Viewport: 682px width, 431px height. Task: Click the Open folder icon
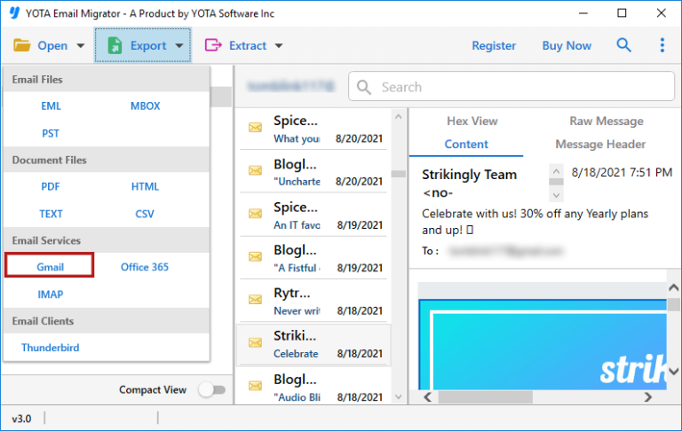pyautogui.click(x=21, y=45)
